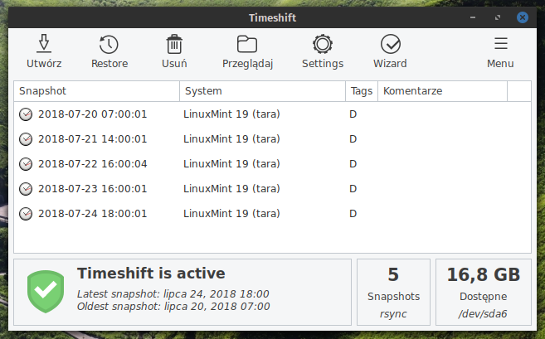Viewport: 545px width, 339px height.
Task: Open the hamburger Menu
Action: (500, 44)
